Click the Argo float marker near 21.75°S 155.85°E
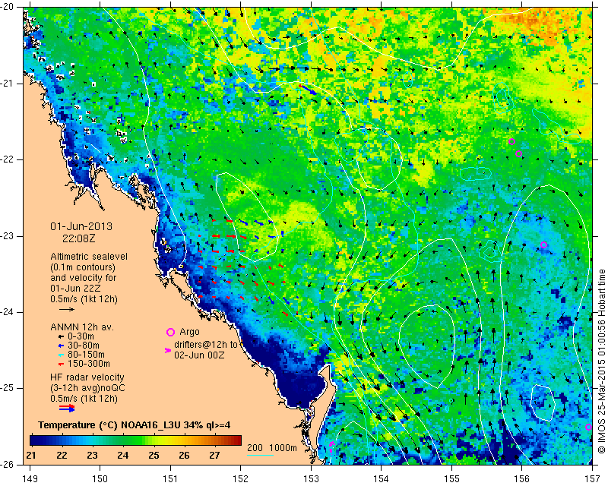Image resolution: width=608 pixels, height=486 pixels. coord(511,141)
